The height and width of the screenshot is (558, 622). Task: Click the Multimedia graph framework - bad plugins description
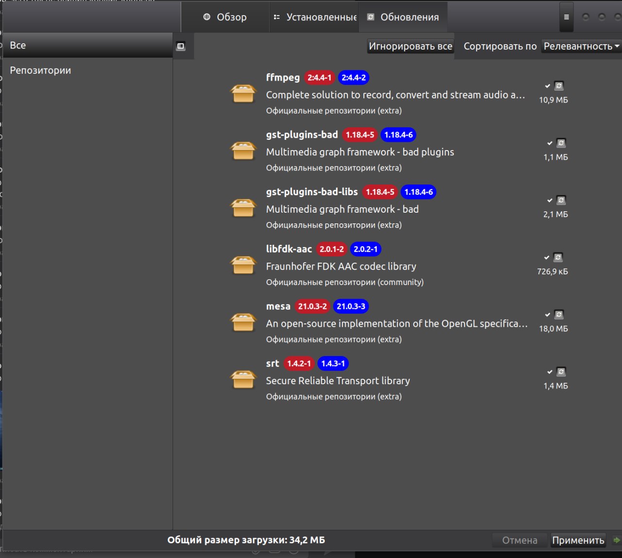coord(360,152)
